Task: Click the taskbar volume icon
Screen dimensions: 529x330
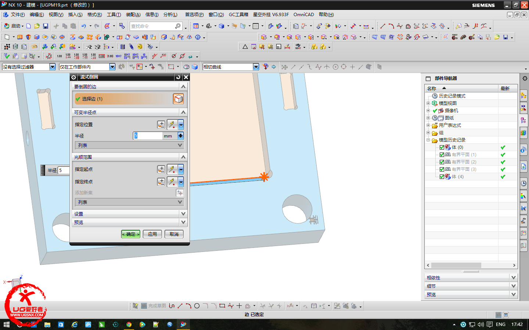Action: click(x=481, y=324)
